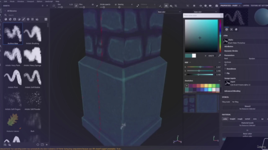This screenshot has width=268, height=150.
Task: Open the lazy mouse shape dropdown
Action: (x=160, y=6)
